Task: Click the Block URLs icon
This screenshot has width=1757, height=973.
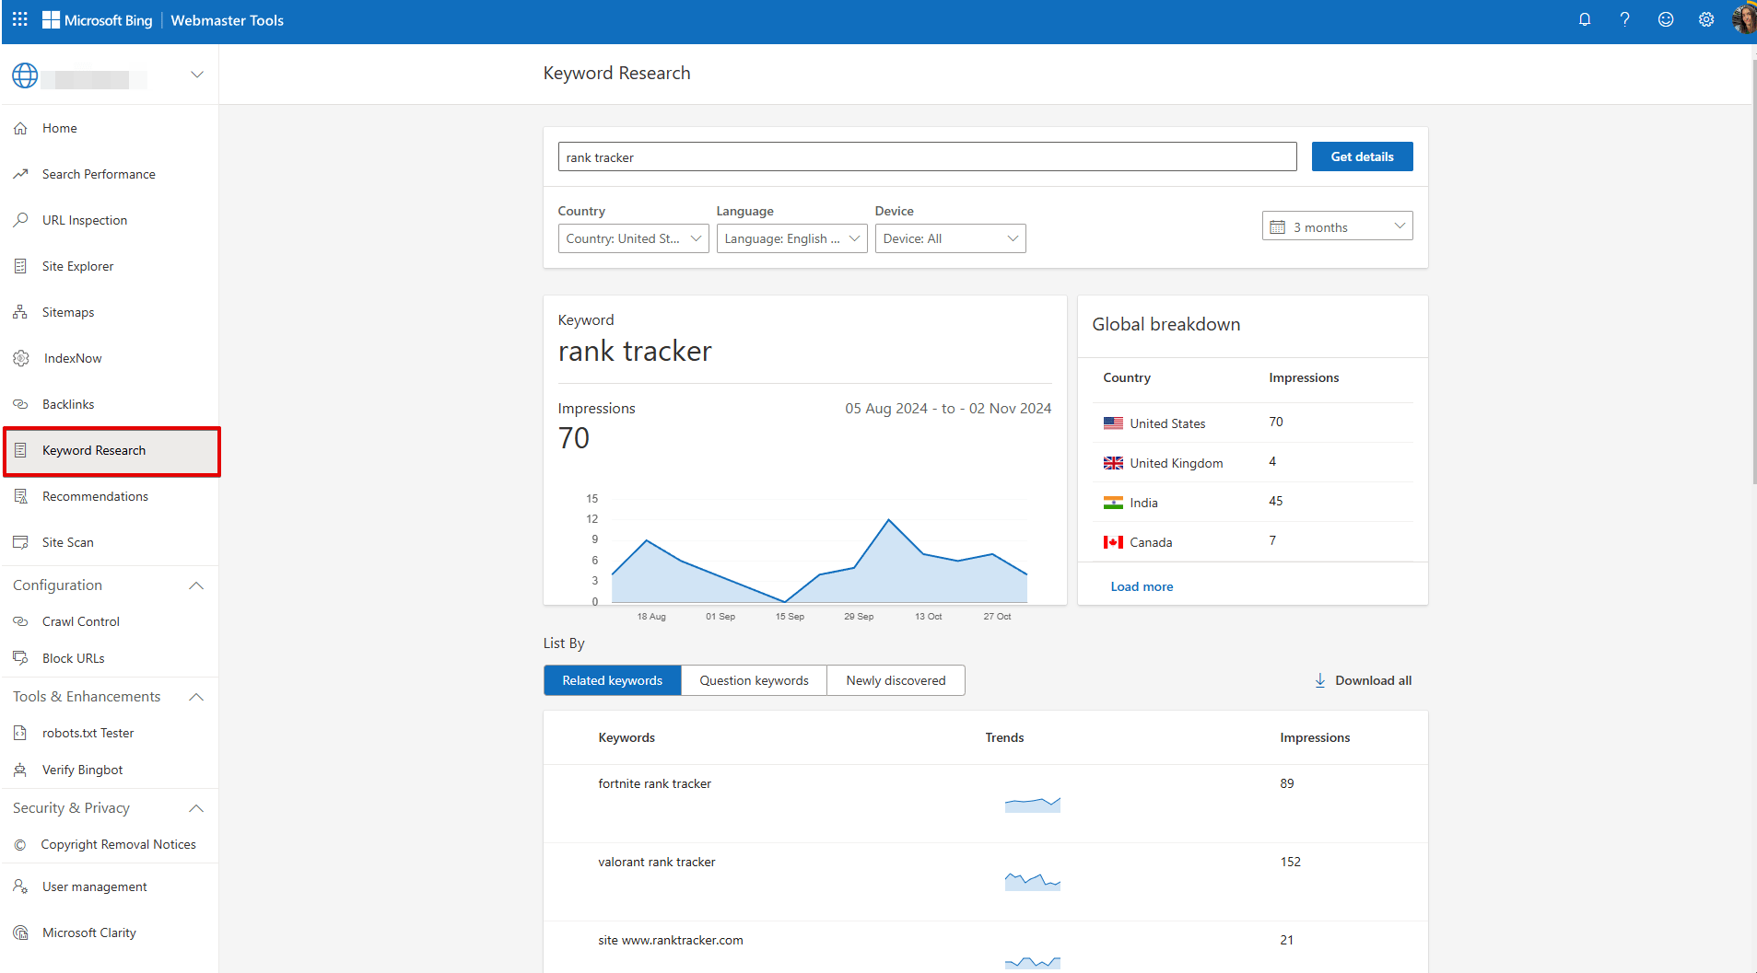Action: [20, 658]
